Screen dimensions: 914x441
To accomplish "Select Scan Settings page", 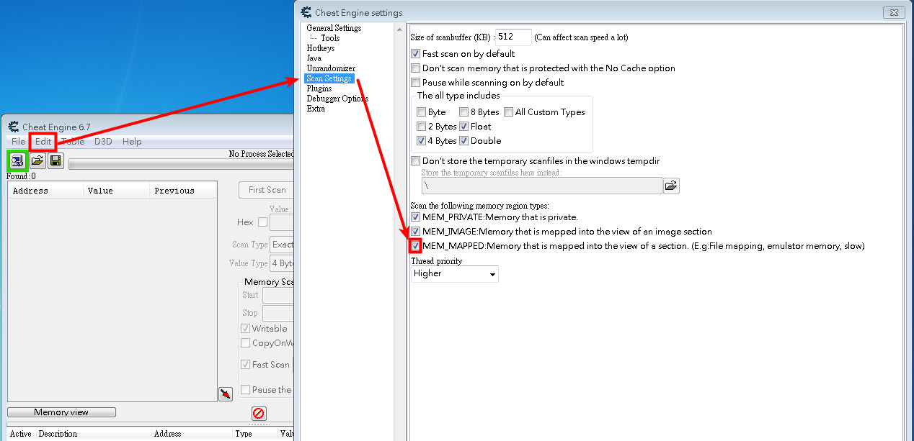I will point(329,78).
